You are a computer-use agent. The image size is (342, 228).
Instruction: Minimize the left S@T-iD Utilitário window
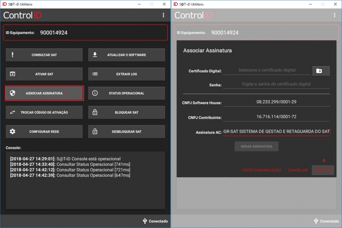(x=139, y=4)
